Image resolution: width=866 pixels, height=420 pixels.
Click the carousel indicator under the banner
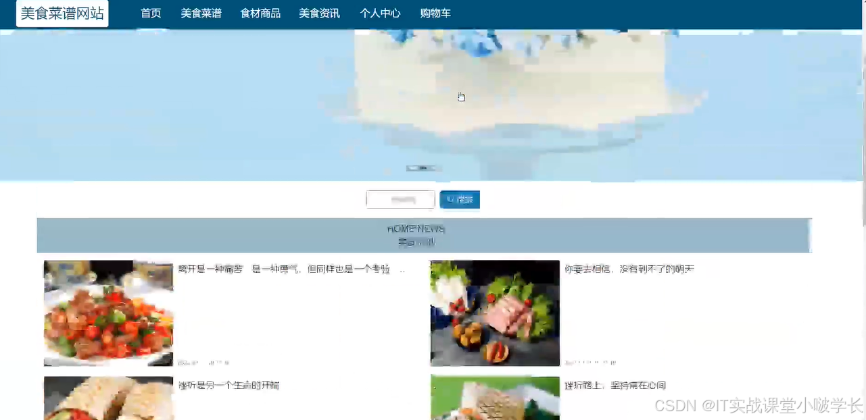pyautogui.click(x=424, y=168)
